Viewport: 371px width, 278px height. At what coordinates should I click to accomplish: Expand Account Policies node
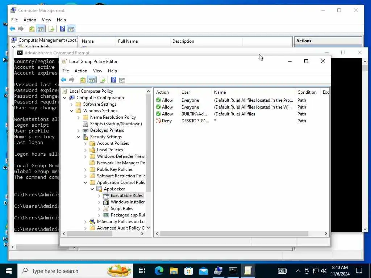85,143
